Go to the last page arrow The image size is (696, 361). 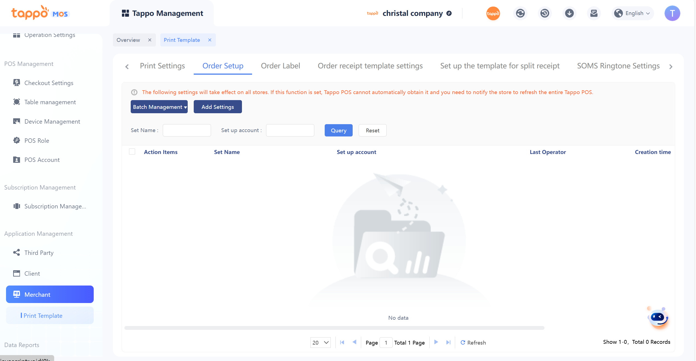tap(448, 342)
